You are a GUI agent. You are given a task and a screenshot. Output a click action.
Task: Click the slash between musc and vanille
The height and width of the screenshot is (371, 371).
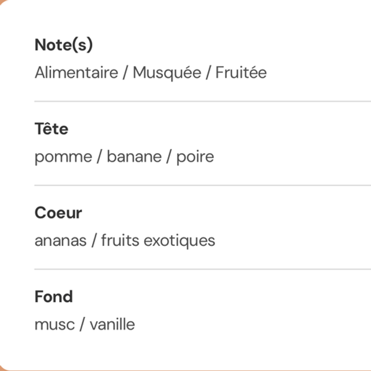82,325
